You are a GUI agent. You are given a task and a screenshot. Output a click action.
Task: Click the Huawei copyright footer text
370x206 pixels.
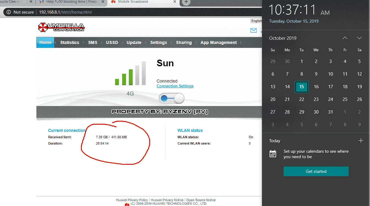pyautogui.click(x=169, y=204)
